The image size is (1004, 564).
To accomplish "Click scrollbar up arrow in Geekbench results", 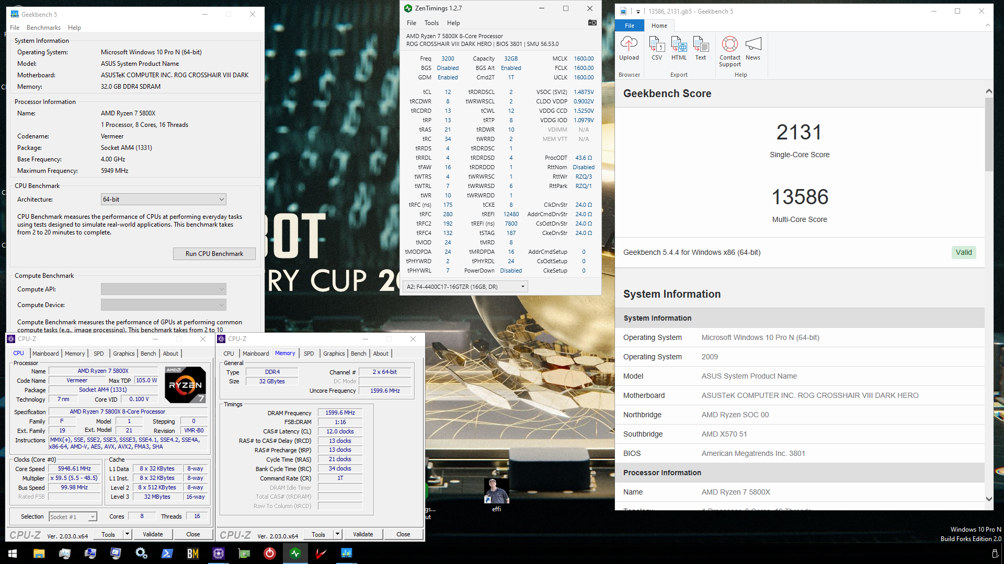I will pos(988,91).
